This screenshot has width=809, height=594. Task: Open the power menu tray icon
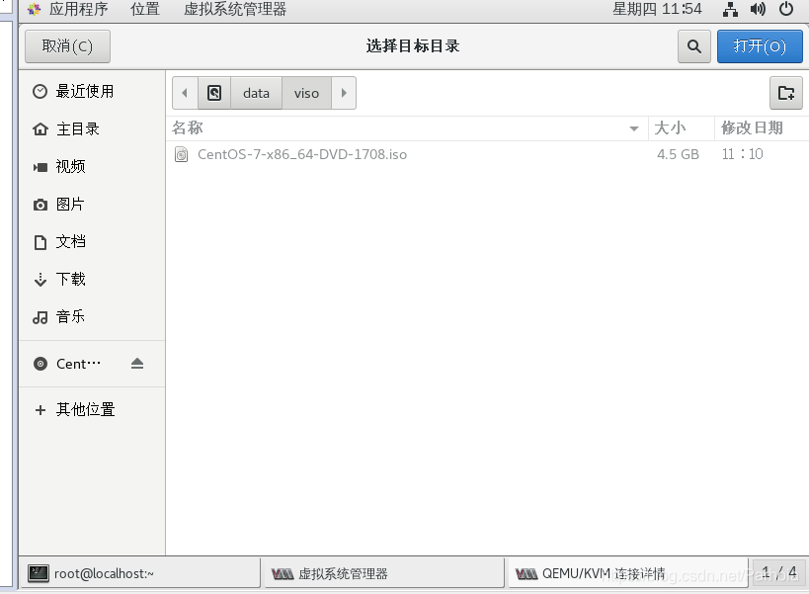tap(786, 9)
